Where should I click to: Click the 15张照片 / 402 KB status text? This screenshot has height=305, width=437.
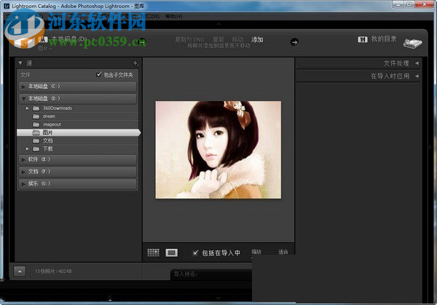click(53, 271)
